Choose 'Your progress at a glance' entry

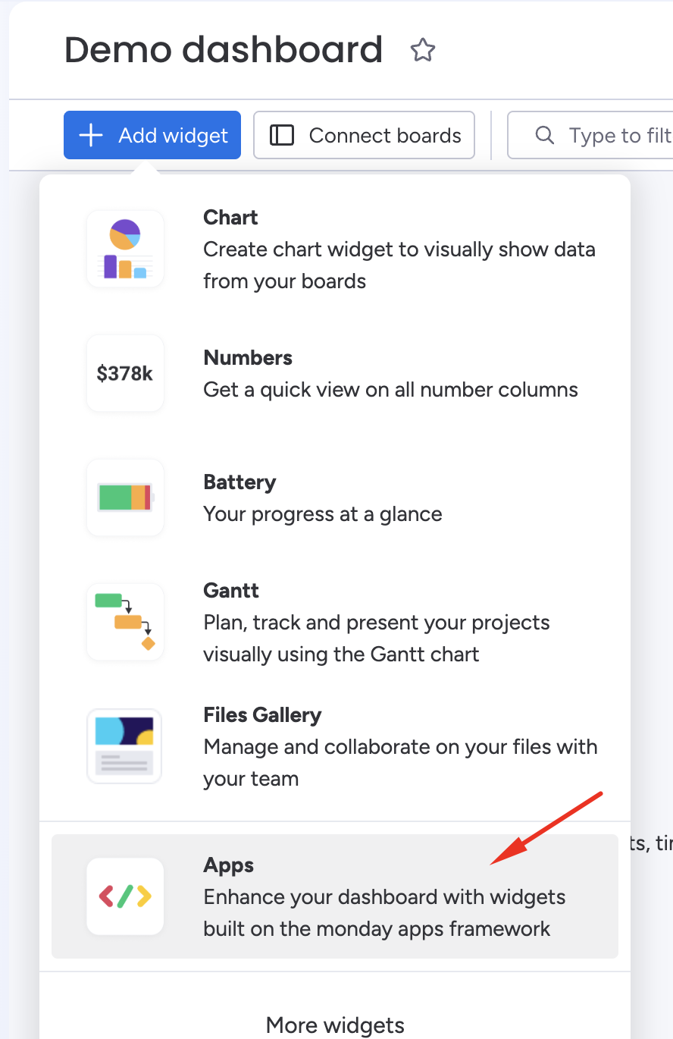click(x=322, y=514)
